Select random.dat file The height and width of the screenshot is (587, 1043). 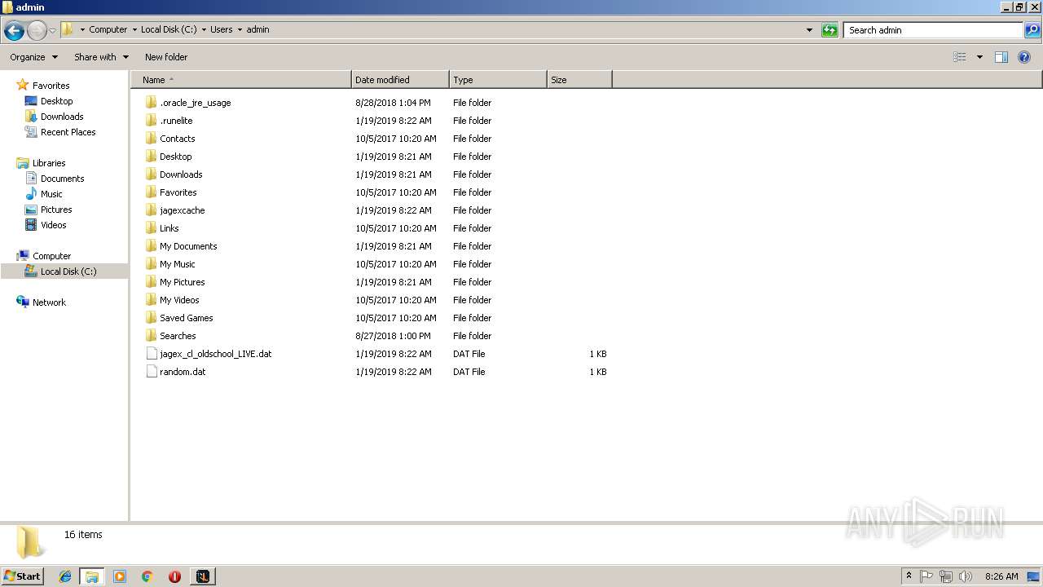pyautogui.click(x=183, y=372)
